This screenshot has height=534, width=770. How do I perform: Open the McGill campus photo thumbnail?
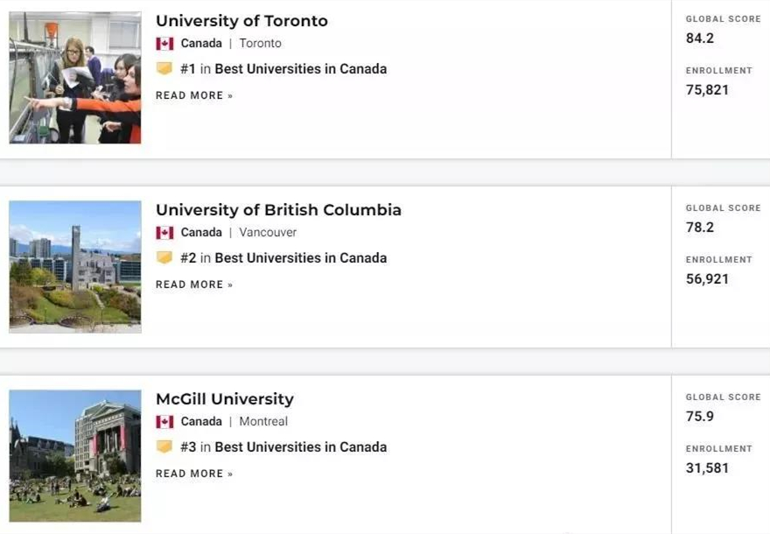coord(75,456)
